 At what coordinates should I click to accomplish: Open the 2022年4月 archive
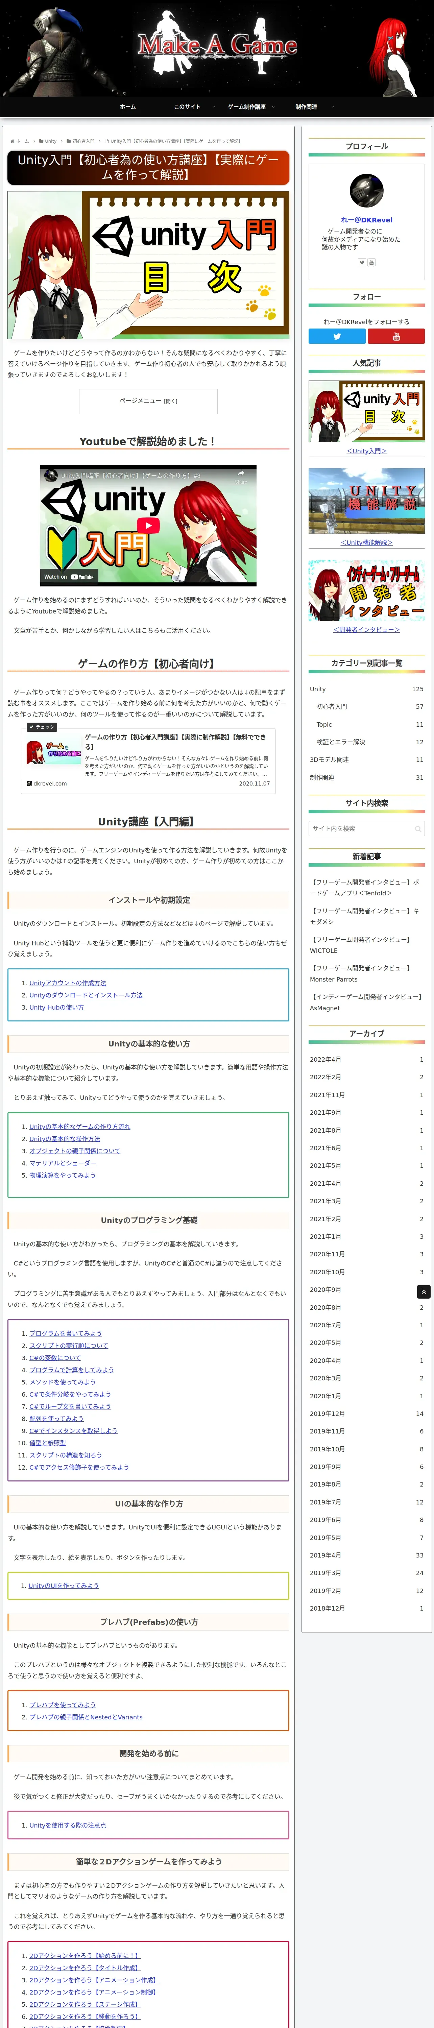pos(366,1059)
